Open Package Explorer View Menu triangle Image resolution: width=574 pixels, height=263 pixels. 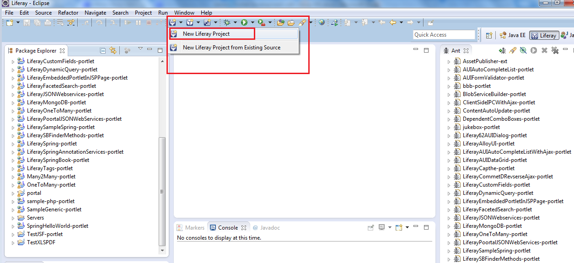[x=140, y=49]
